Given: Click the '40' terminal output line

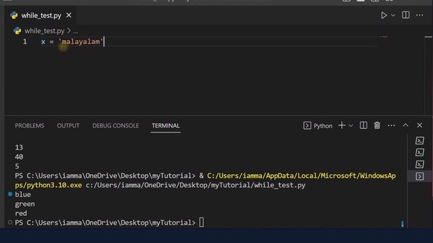Looking at the screenshot, I should coord(19,157).
